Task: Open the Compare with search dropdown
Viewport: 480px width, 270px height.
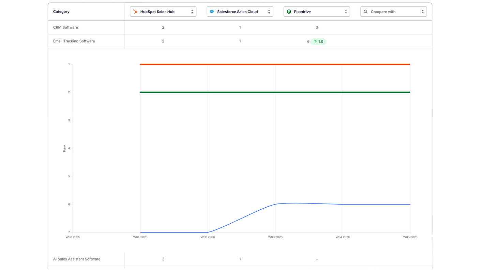Action: [393, 12]
